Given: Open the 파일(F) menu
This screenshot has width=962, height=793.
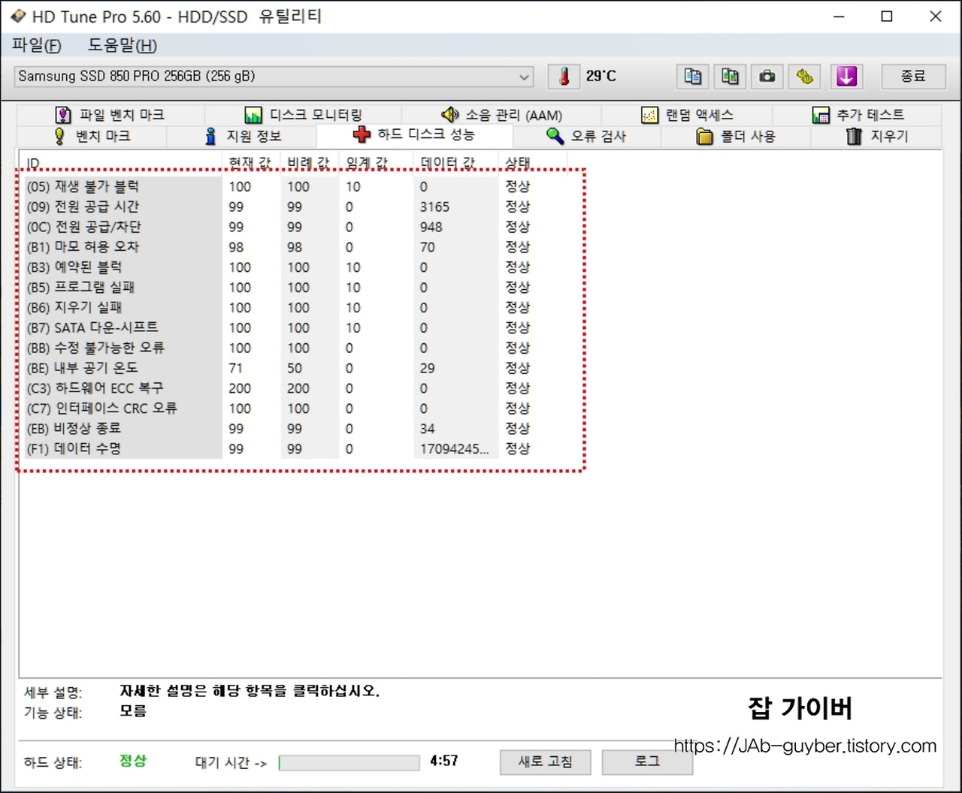Looking at the screenshot, I should click(x=35, y=46).
